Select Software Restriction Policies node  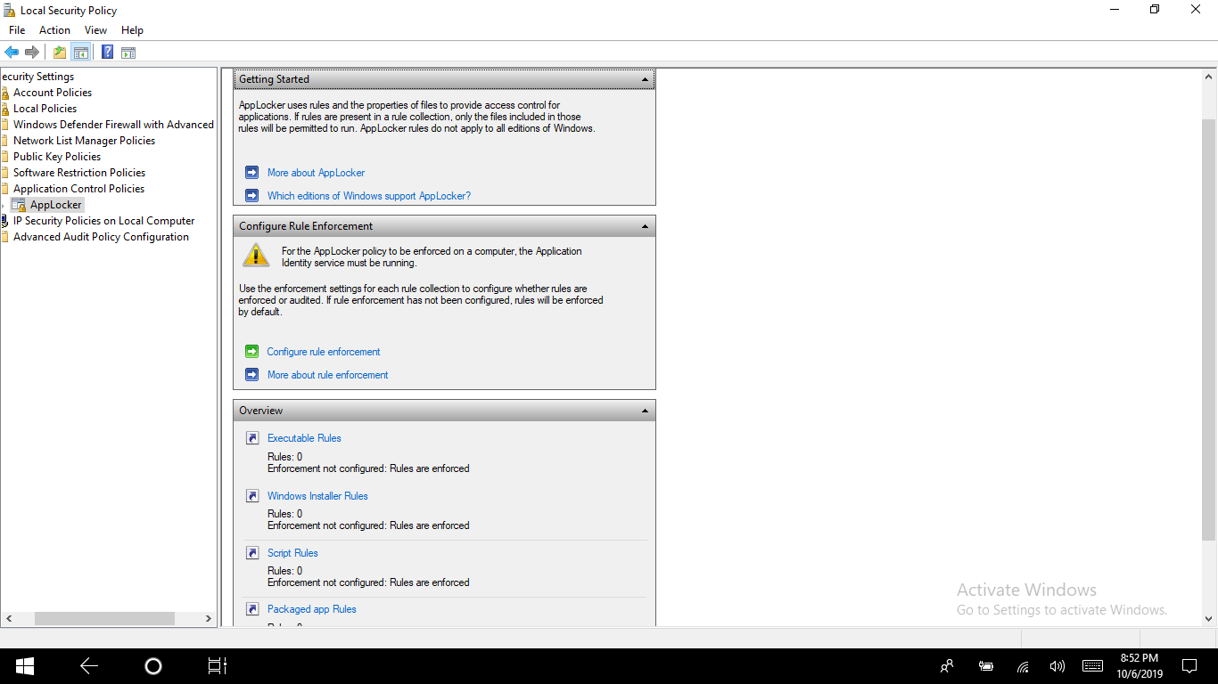click(x=79, y=173)
